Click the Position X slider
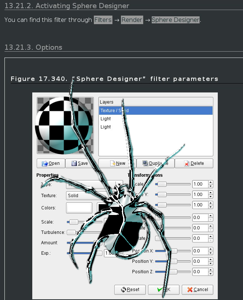Image resolution: width=243 pixels, height=300 pixels. point(173,251)
